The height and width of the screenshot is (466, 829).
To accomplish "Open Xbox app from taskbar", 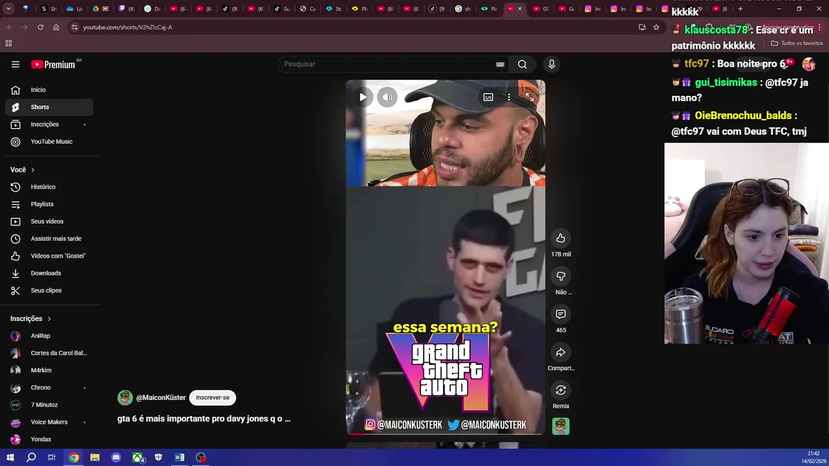I will (x=137, y=458).
